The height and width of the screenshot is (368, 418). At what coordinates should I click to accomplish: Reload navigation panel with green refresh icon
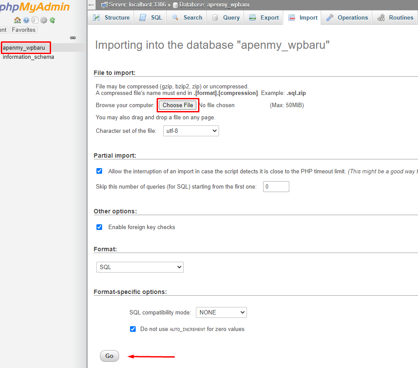tap(52, 20)
